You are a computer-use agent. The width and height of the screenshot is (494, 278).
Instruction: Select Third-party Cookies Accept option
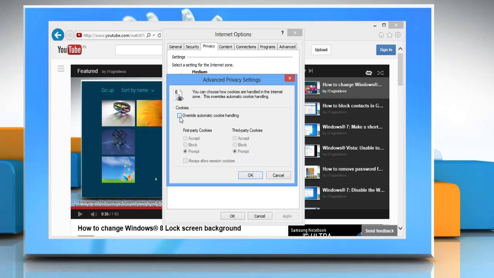click(x=235, y=138)
